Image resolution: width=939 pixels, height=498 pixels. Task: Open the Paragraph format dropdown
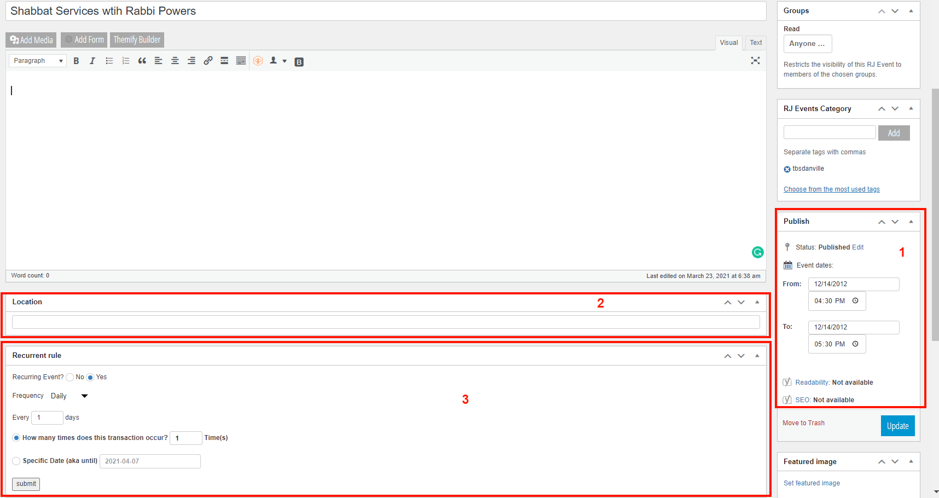click(37, 61)
